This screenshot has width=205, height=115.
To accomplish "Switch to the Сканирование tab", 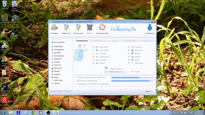I will [82, 41].
